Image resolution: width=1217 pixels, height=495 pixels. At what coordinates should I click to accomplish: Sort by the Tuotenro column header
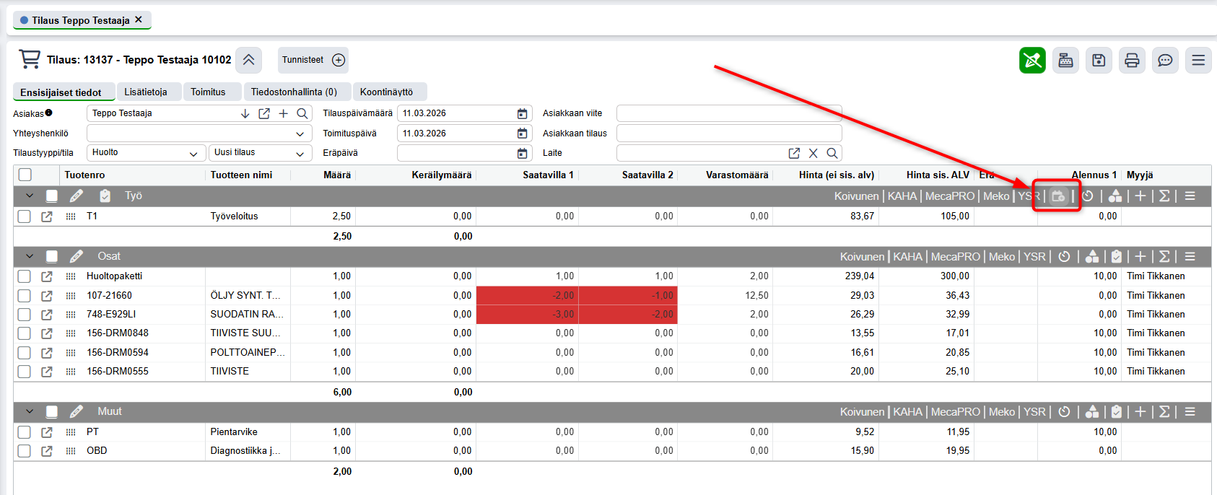(84, 175)
